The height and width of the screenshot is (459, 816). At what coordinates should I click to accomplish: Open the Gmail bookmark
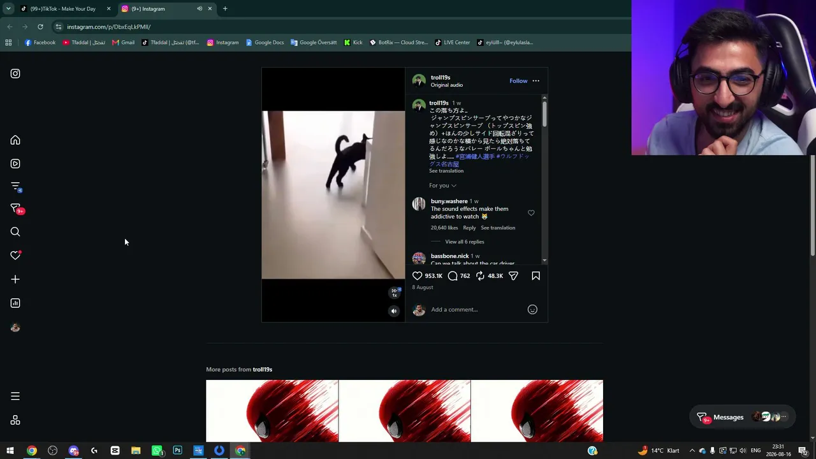click(123, 43)
